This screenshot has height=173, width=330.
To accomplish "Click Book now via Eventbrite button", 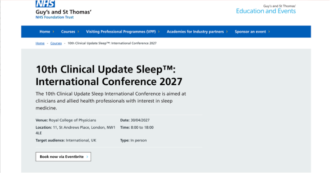I will (63, 157).
